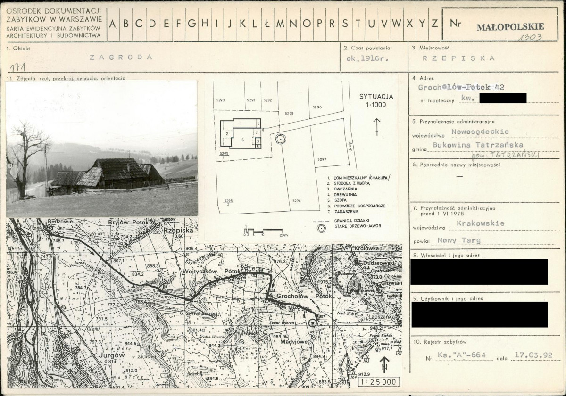
Task: Click the 1:25000 map scale box
Action: [x=379, y=382]
